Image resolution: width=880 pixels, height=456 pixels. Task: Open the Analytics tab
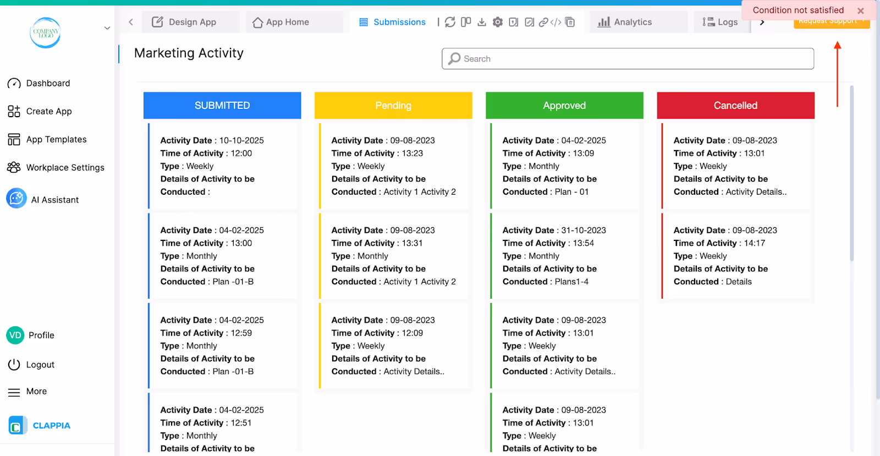pyautogui.click(x=638, y=22)
